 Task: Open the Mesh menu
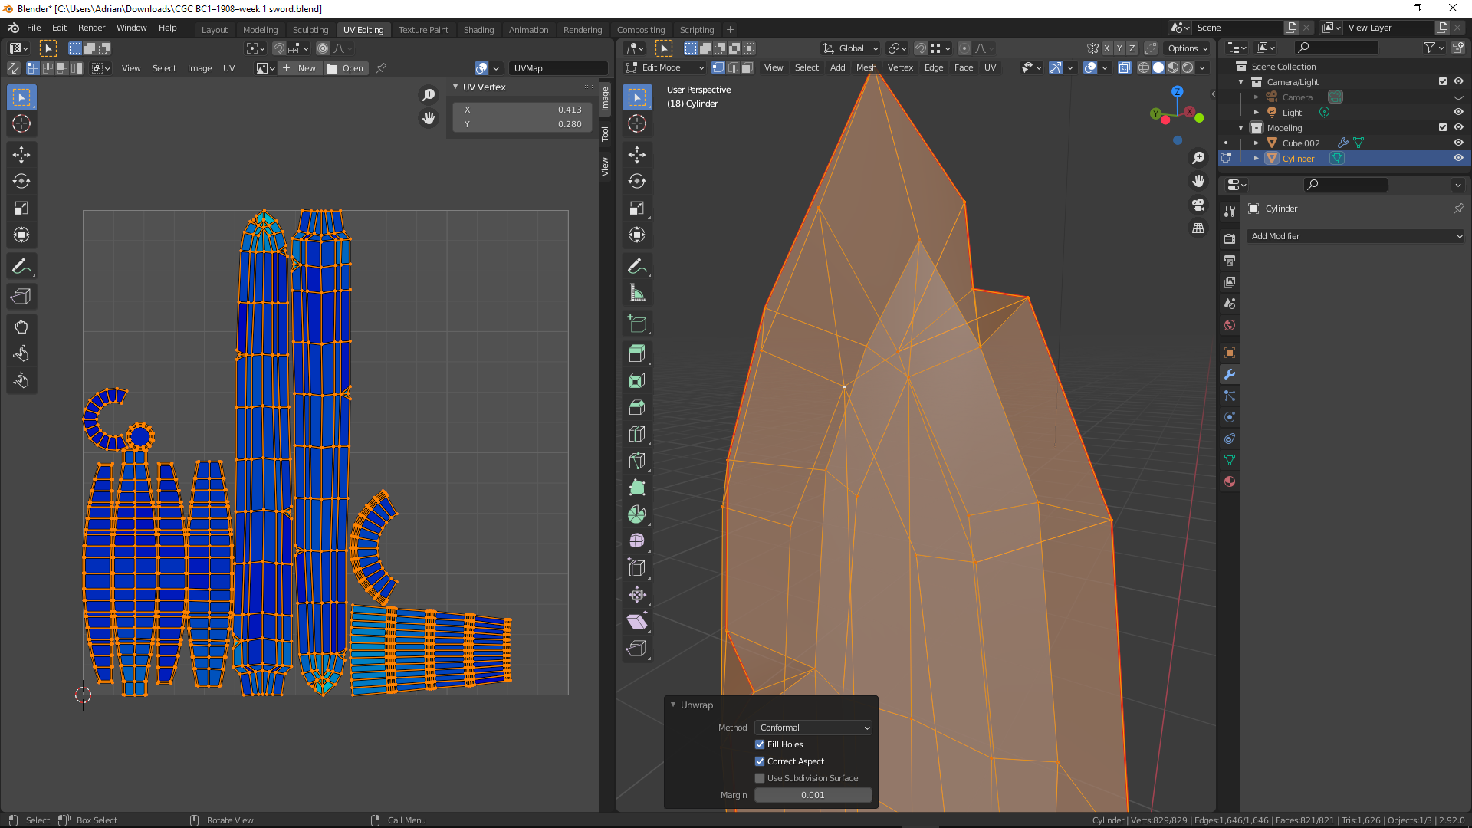[x=866, y=67]
